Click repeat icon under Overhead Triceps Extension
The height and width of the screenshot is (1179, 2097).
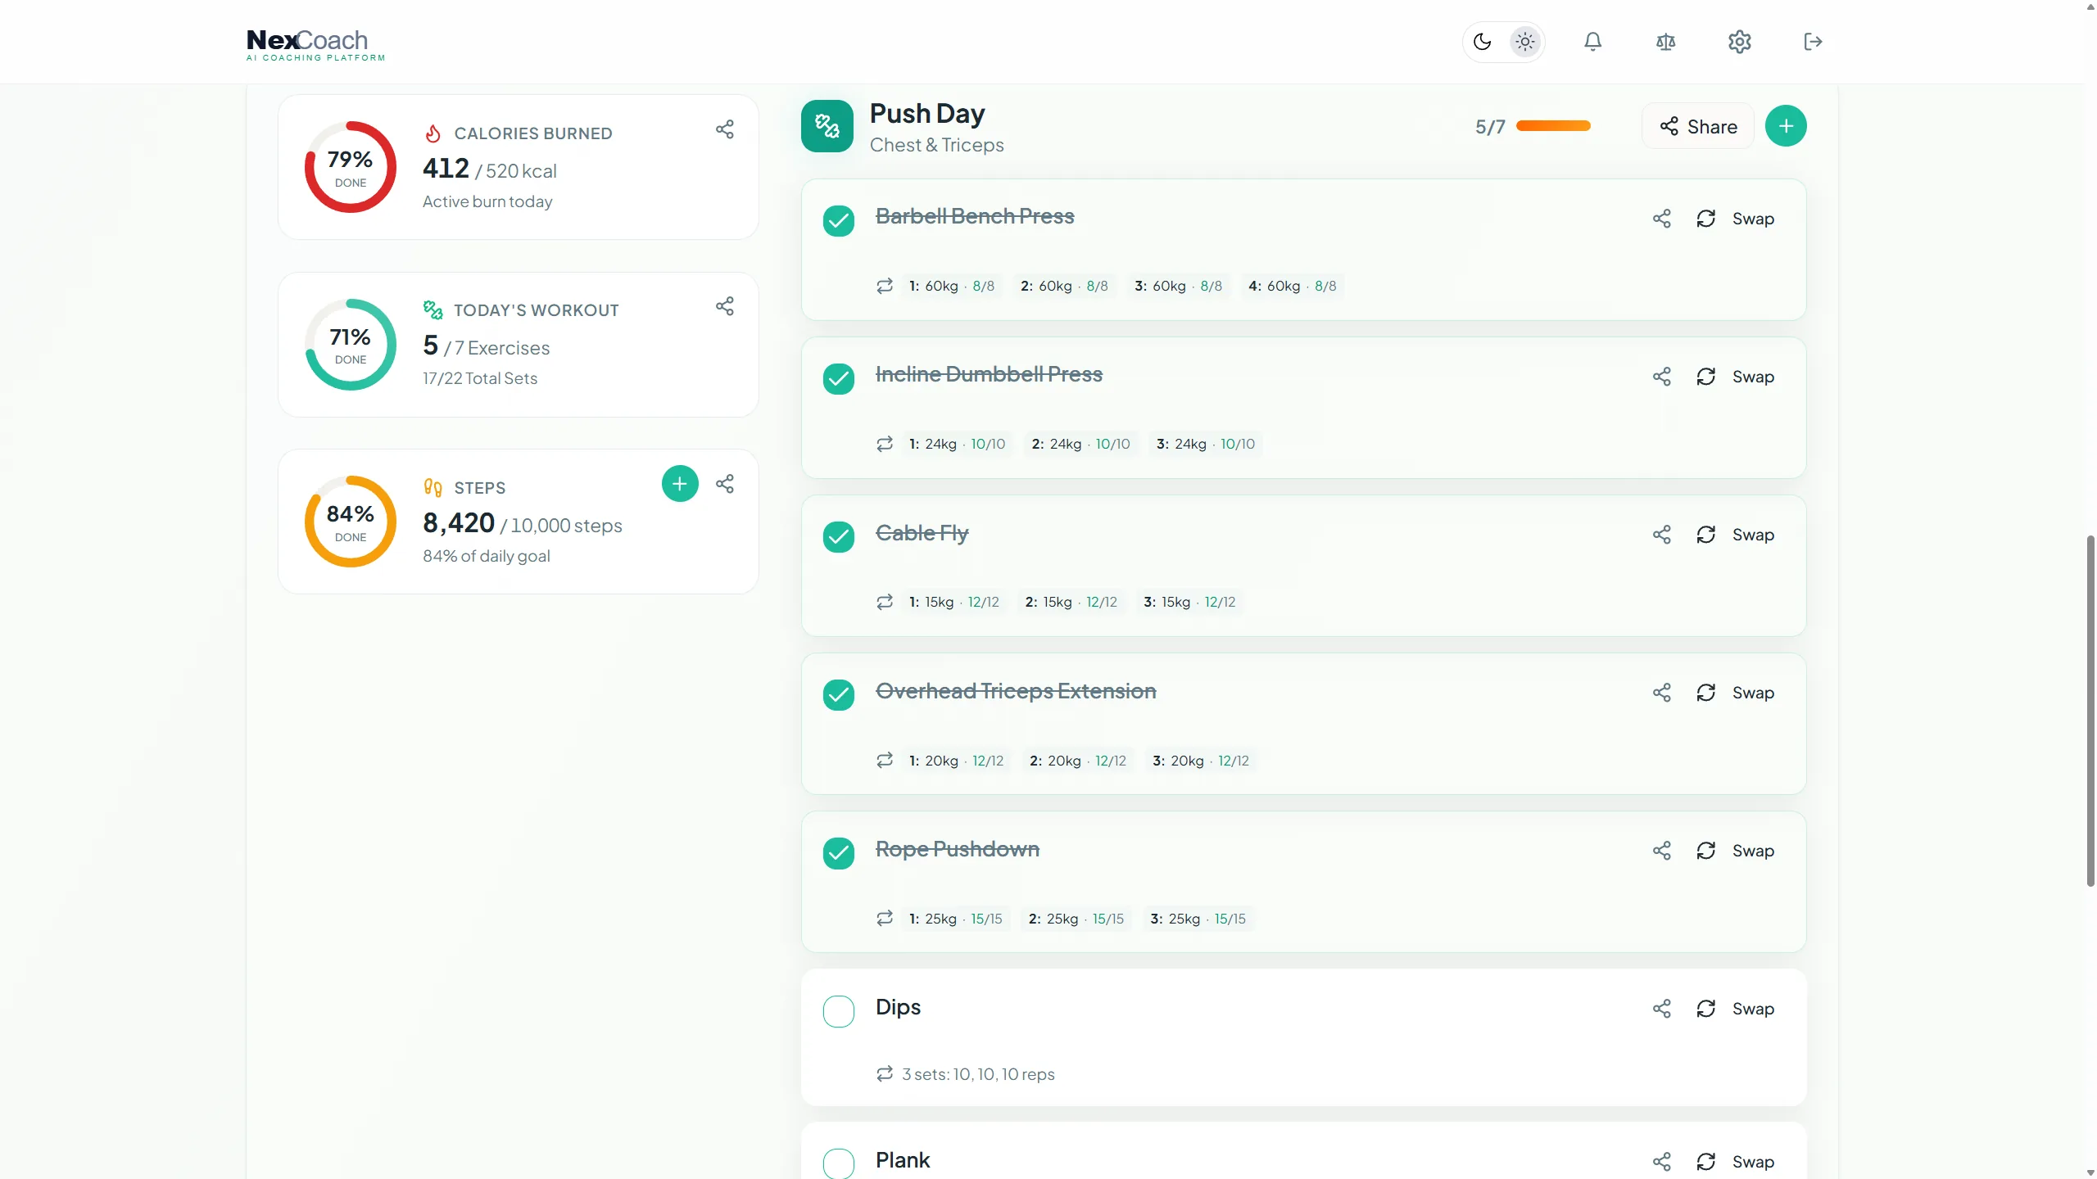[885, 761]
